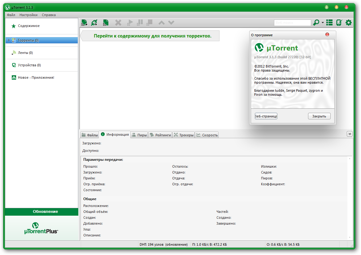Open the Настройки menu

coord(28,15)
